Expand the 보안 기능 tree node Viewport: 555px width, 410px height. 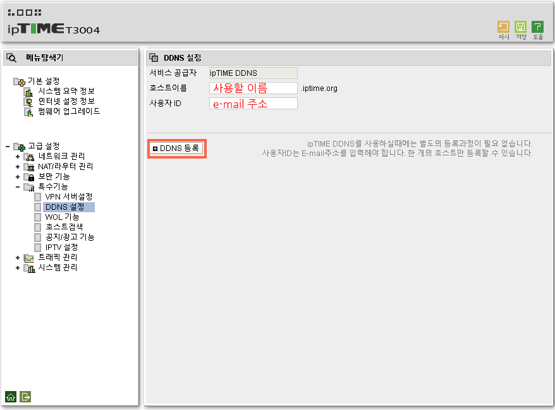[x=18, y=177]
